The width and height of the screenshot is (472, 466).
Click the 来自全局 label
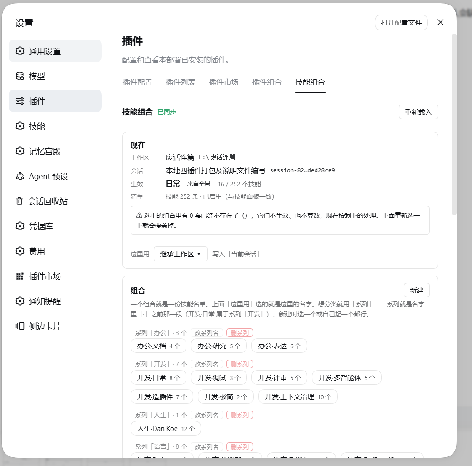199,184
